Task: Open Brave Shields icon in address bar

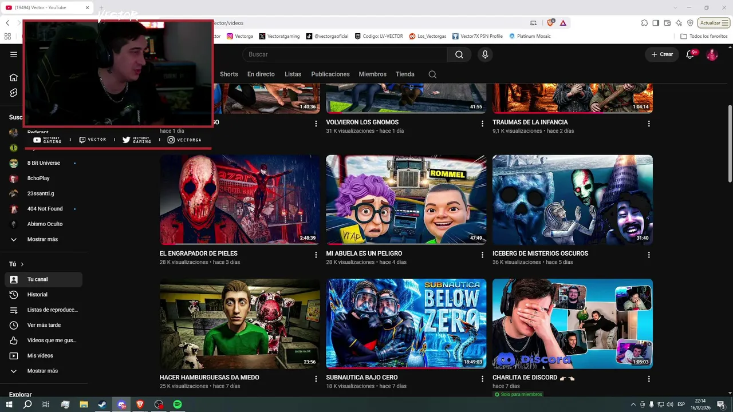Action: (551, 23)
